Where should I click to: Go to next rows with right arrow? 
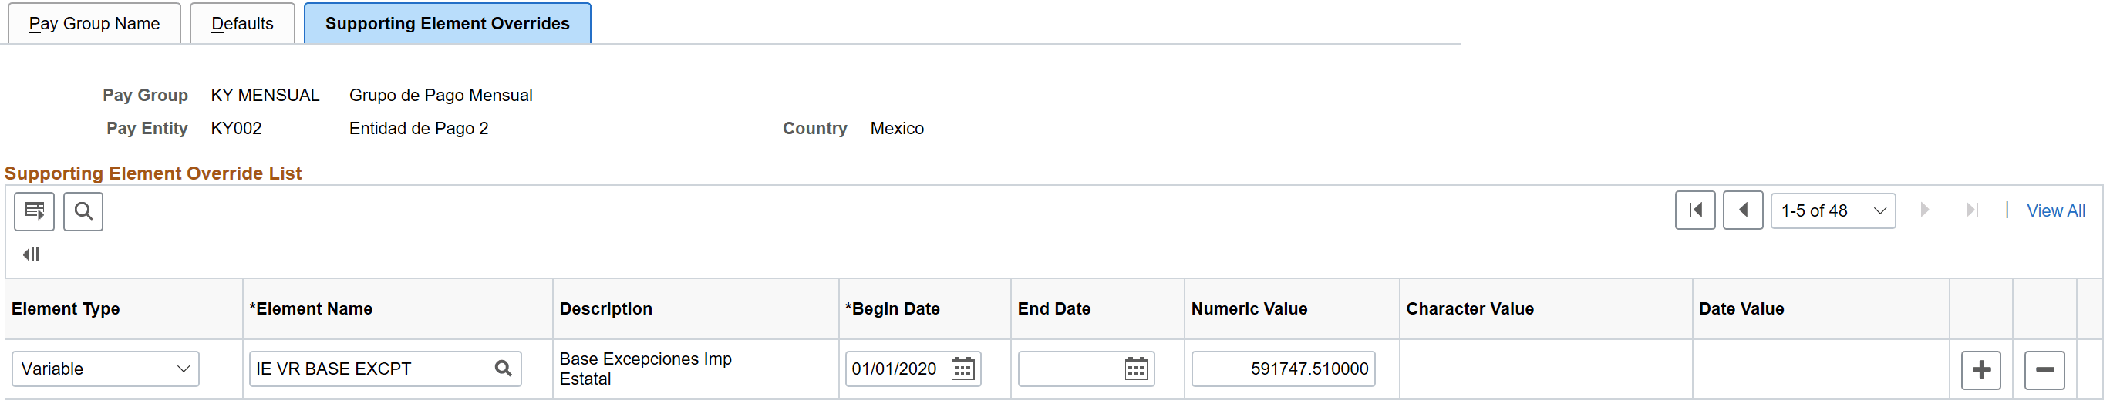[x=1924, y=210]
